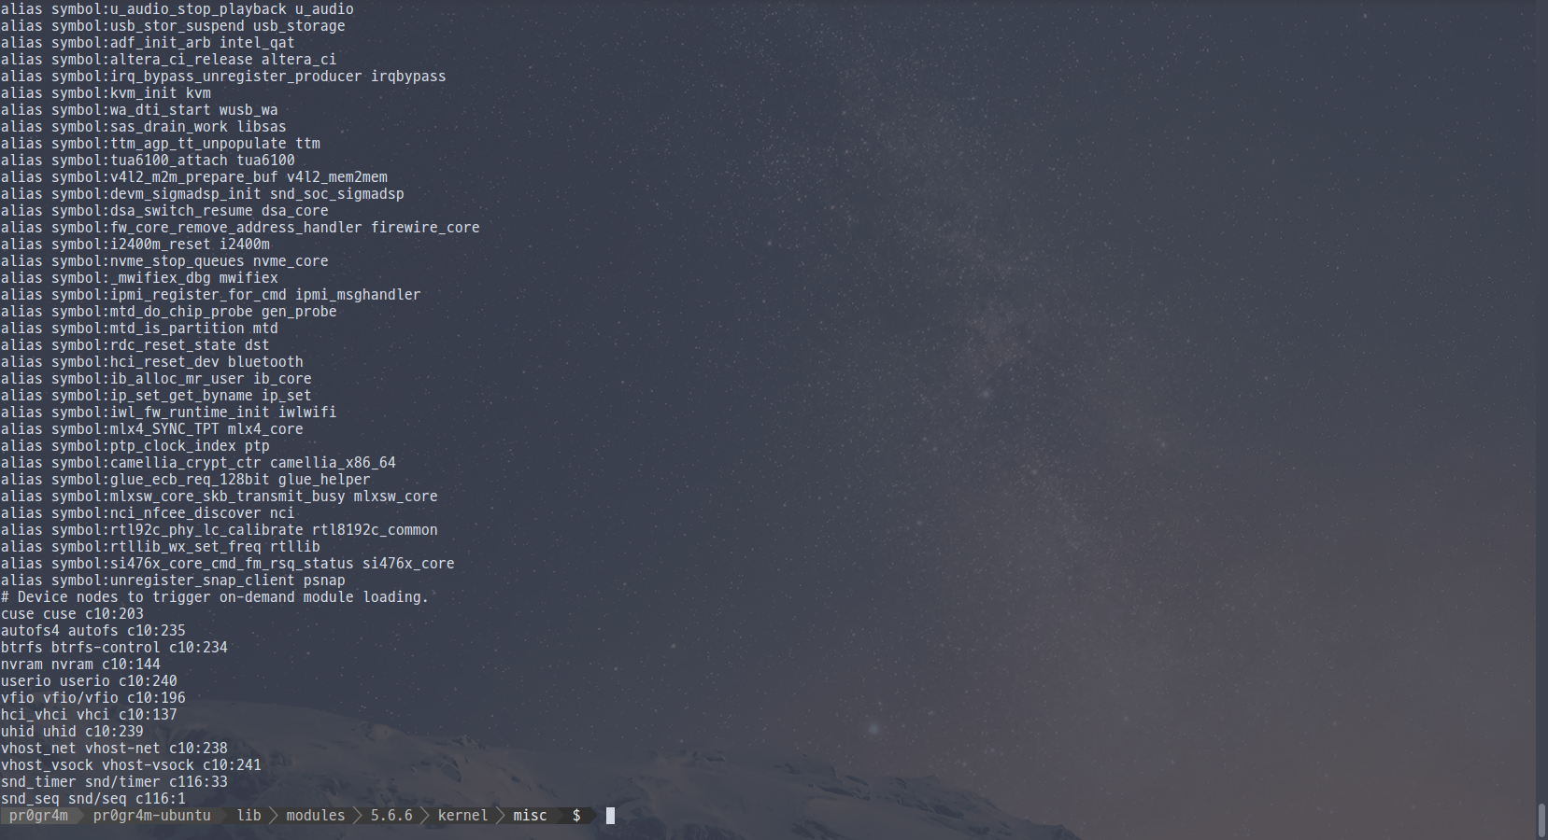Screen dimensions: 1548x840
Task: Click the mlx4_SYNC_TPT mlx4_core alias line
Action: coord(152,429)
